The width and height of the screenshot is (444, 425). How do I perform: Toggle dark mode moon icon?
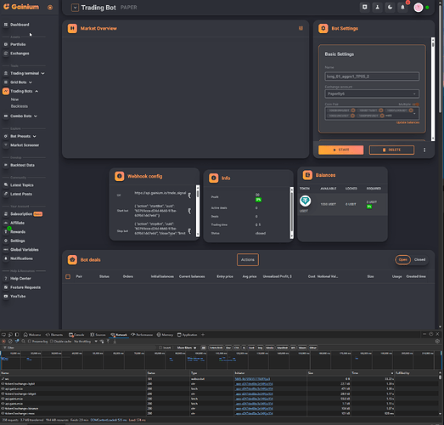pyautogui.click(x=390, y=8)
